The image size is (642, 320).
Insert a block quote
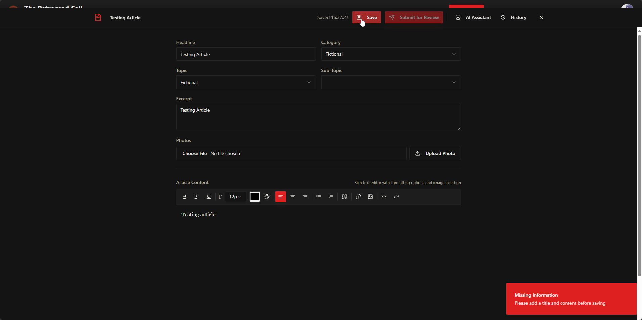click(345, 197)
